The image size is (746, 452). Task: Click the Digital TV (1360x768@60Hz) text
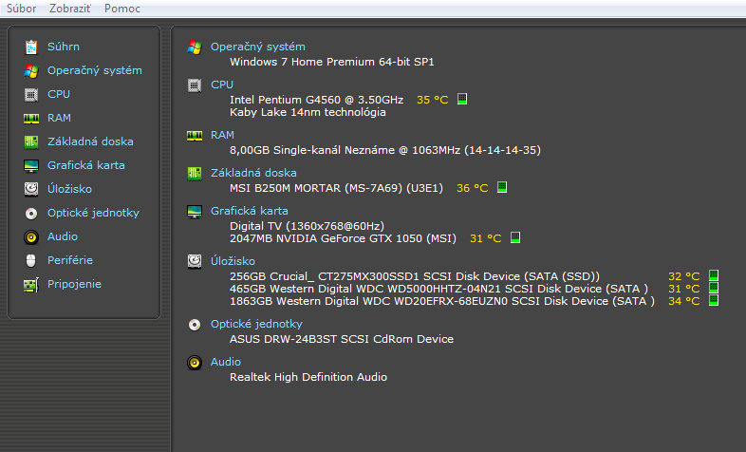tap(307, 226)
